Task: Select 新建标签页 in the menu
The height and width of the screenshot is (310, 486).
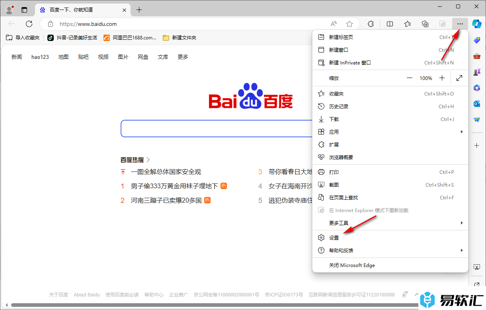Action: (390, 37)
